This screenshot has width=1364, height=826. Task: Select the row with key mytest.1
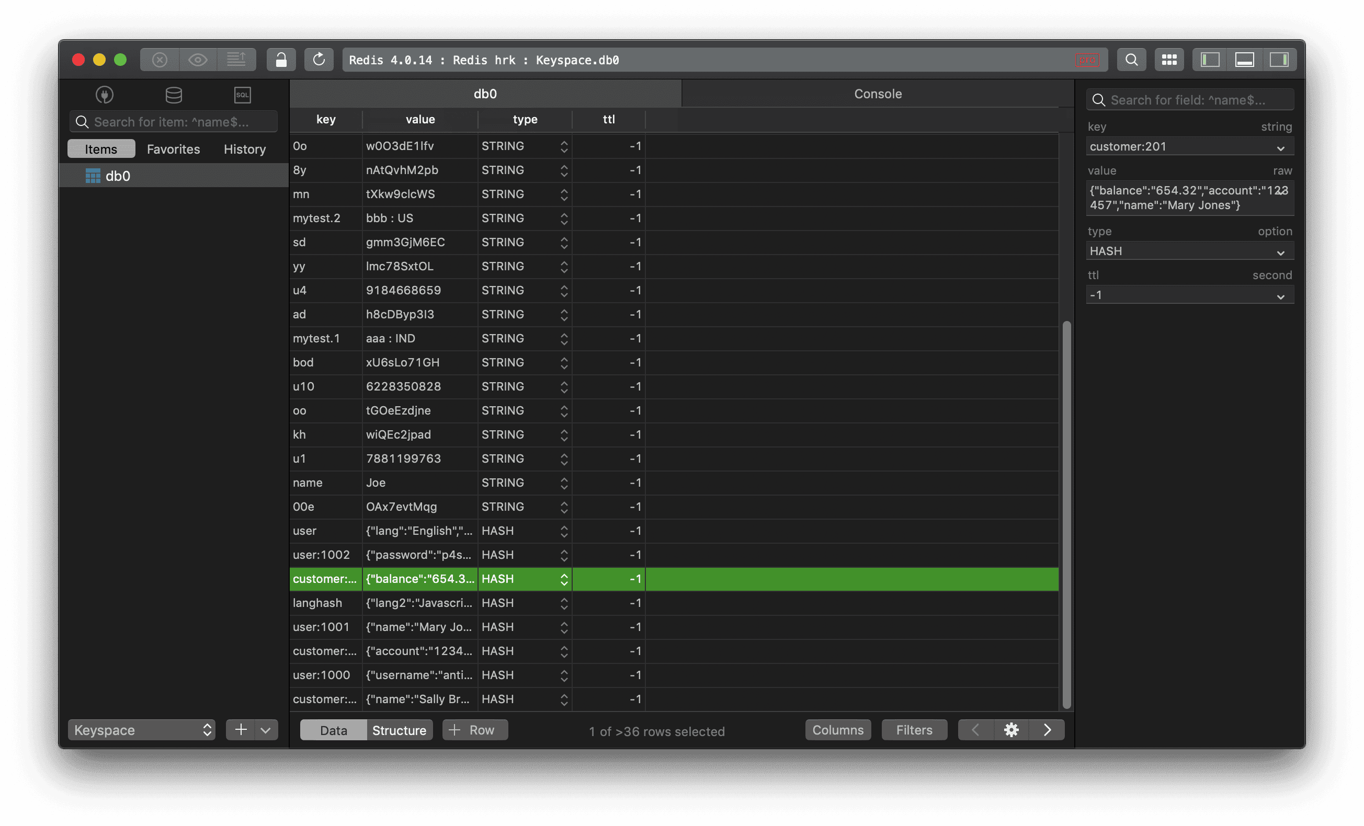674,338
